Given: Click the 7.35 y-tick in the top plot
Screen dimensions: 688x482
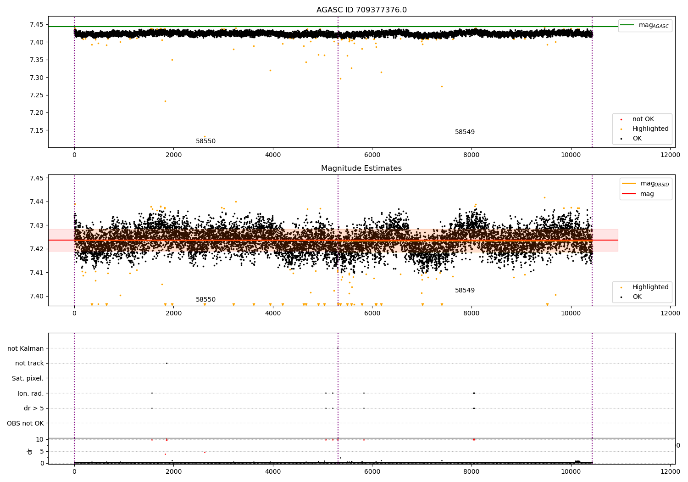Looking at the screenshot, I should tap(37, 60).
